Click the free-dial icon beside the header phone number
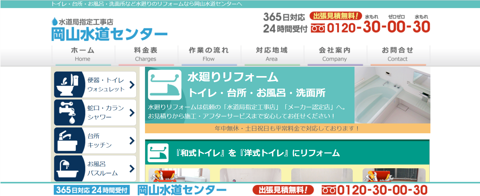This screenshot has width=480, height=196. tap(318, 28)
